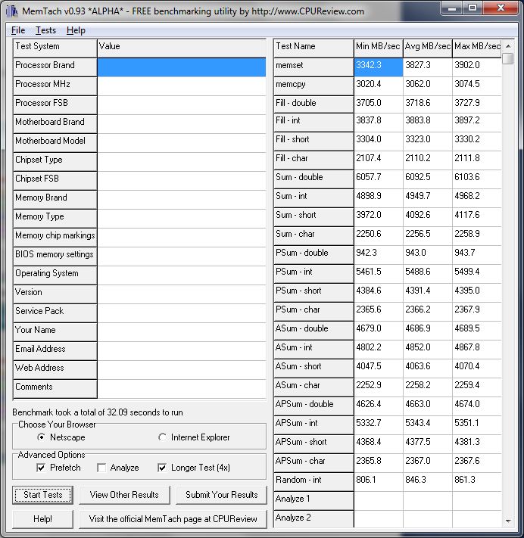Click the Chipset Type value field
The width and height of the screenshot is (524, 538).
tap(182, 162)
